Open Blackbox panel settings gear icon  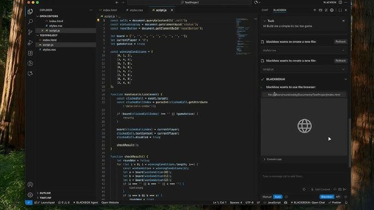pyautogui.click(x=332, y=10)
